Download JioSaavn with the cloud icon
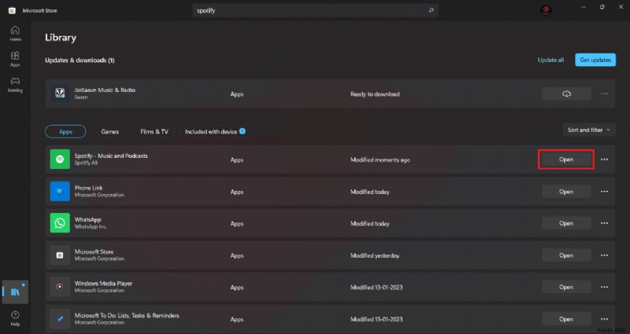Image resolution: width=630 pixels, height=334 pixels. coord(566,94)
